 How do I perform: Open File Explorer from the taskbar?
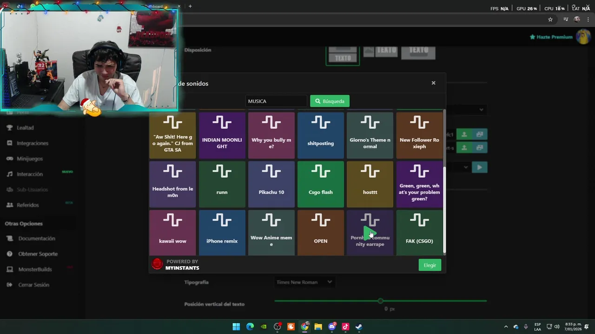click(x=318, y=327)
